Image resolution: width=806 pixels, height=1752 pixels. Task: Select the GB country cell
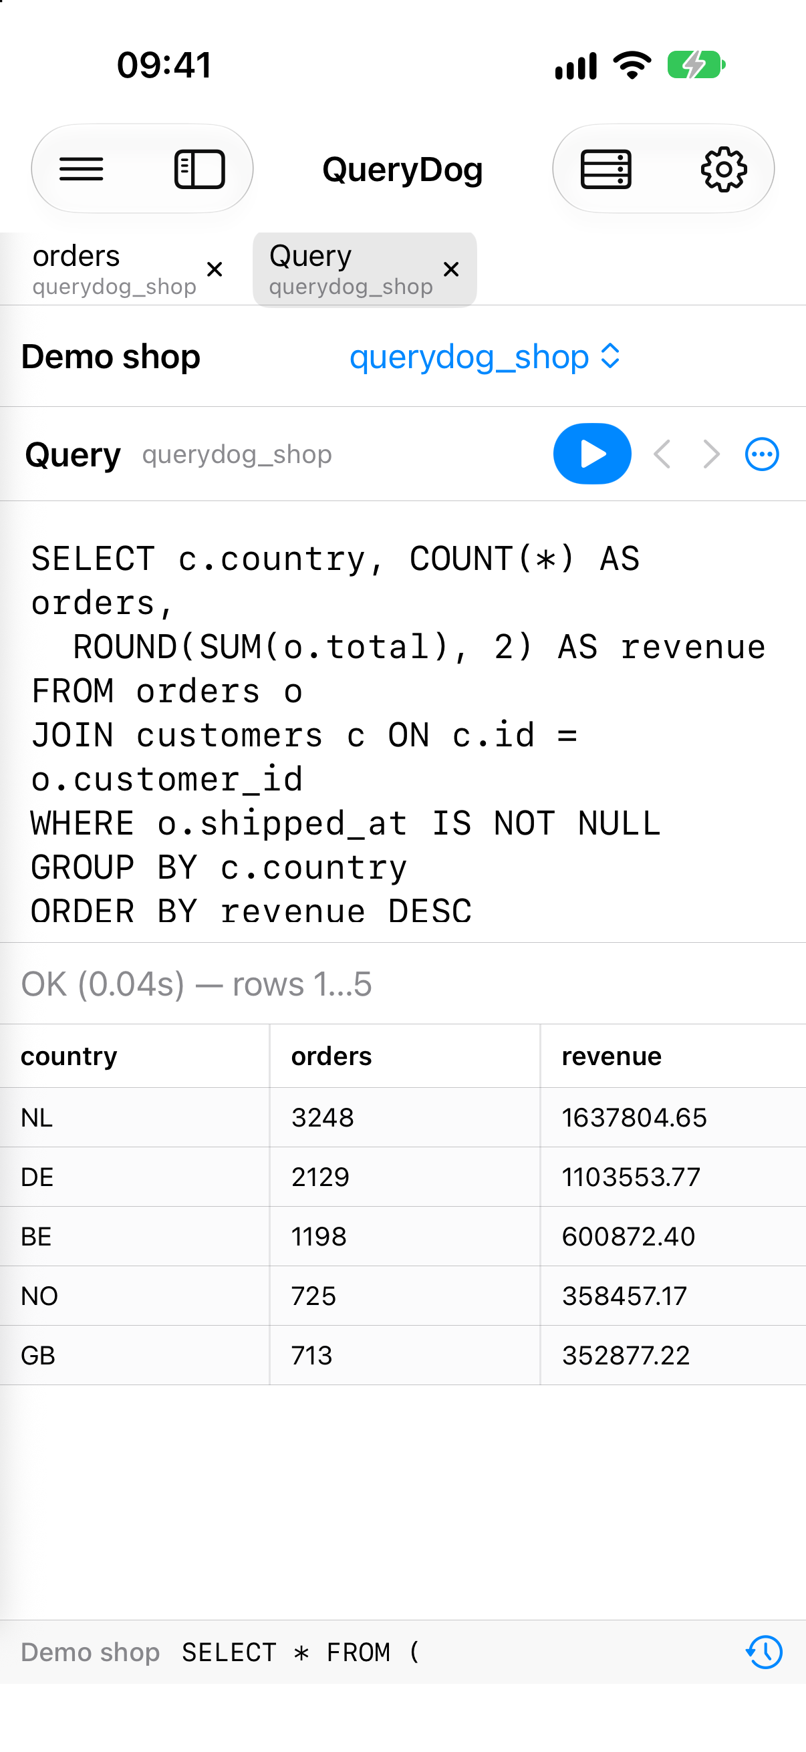tap(135, 1355)
